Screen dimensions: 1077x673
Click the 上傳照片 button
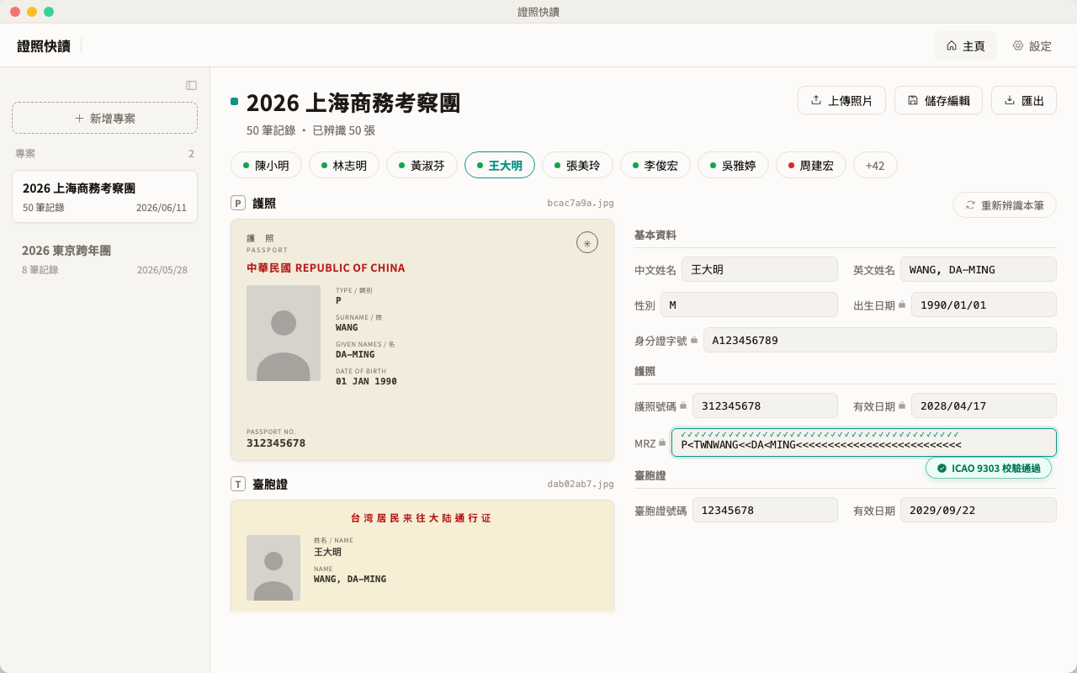point(841,100)
